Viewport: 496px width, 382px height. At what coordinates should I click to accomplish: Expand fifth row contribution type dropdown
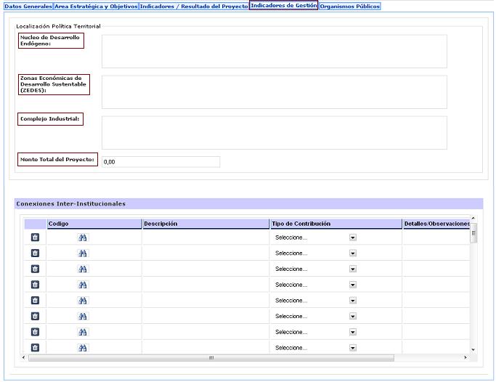click(353, 301)
